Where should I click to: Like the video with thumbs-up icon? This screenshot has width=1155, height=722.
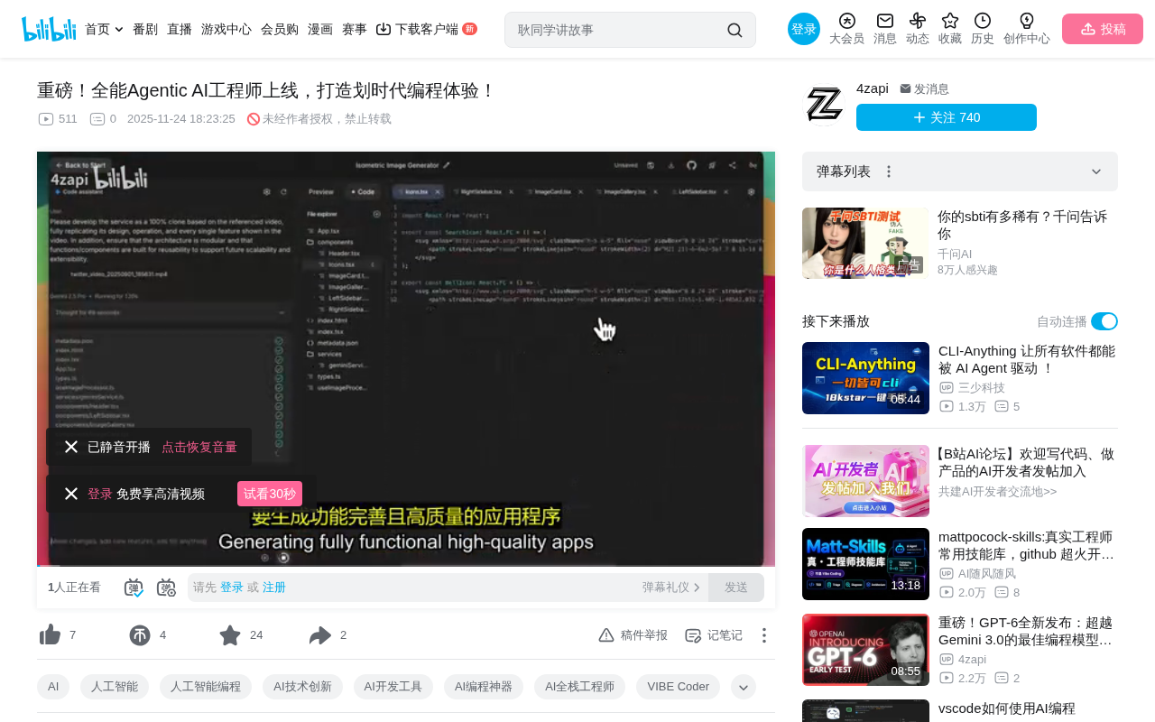tap(51, 635)
